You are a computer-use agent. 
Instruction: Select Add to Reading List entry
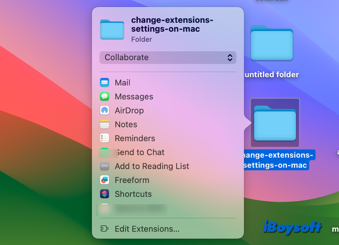pos(152,166)
